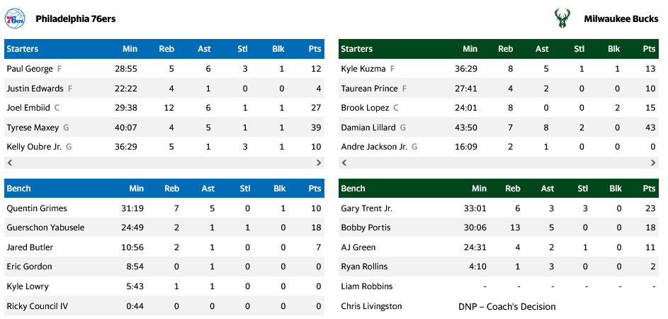This screenshot has width=668, height=319.
Task: Click Bucks starters horizontal scrollbar track
Action: click(498, 162)
